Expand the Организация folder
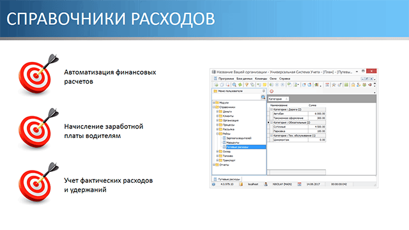This screenshot has width=409, height=230. pos(217,121)
